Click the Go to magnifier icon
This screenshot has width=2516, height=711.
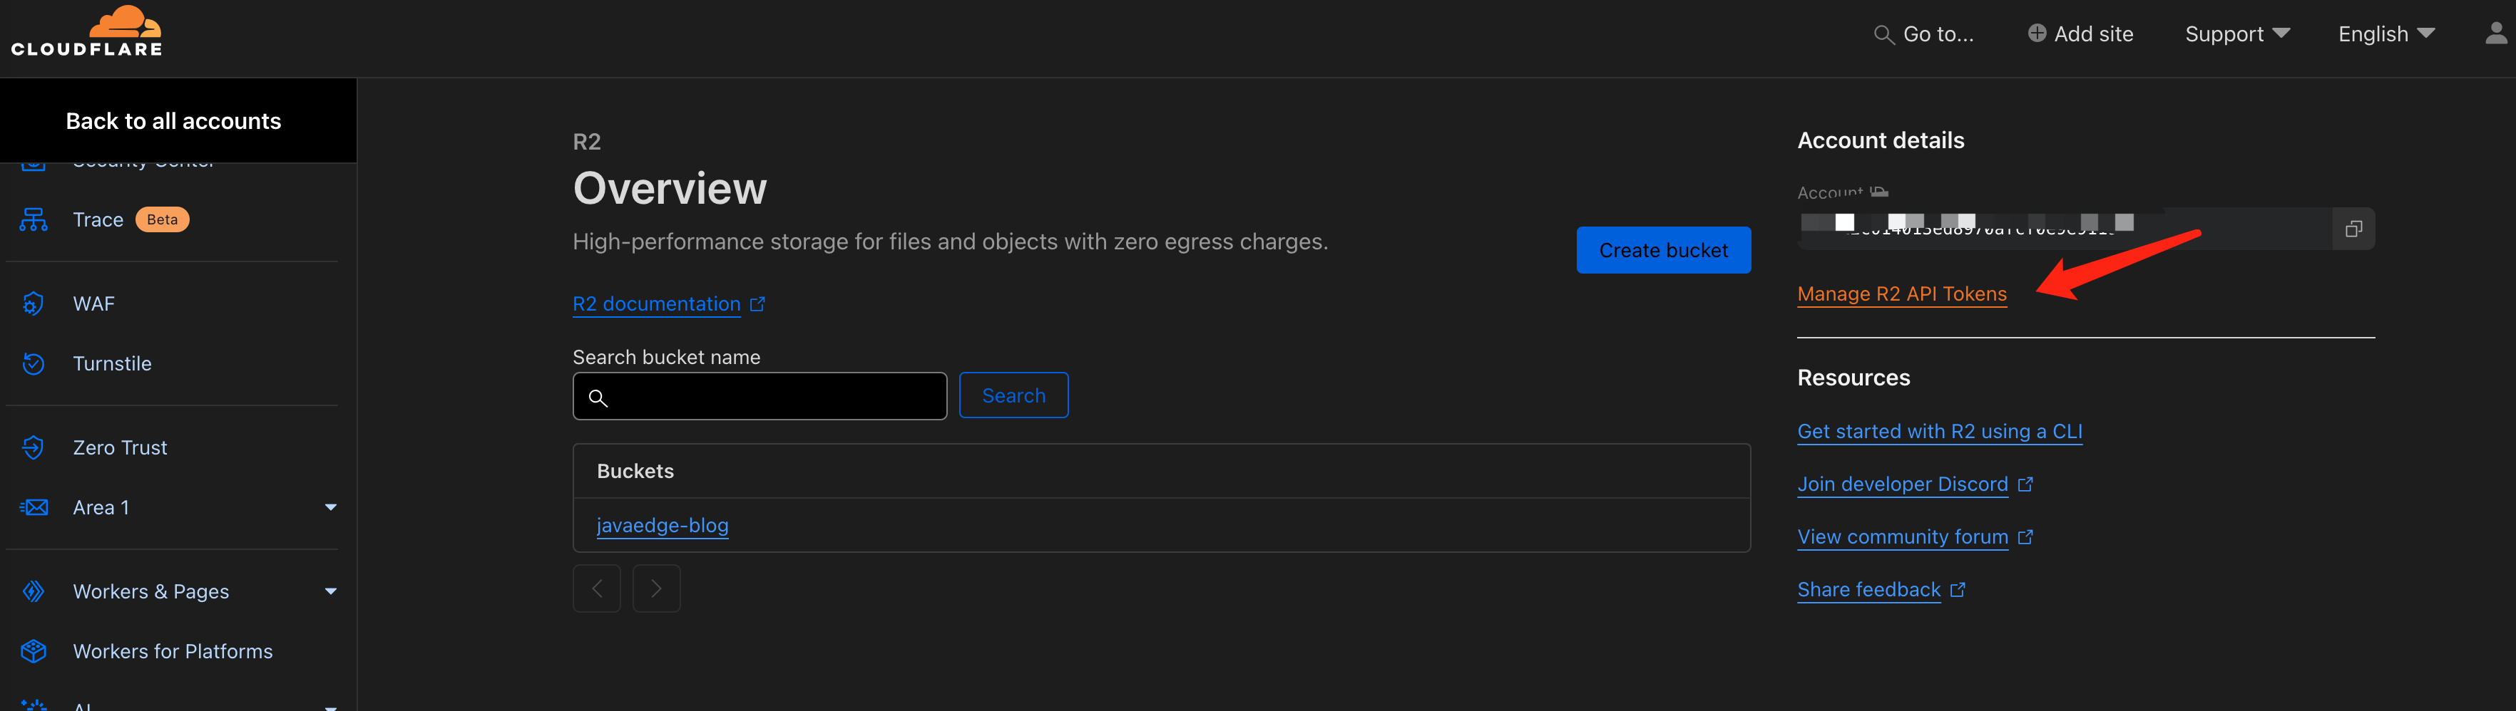tap(1883, 35)
